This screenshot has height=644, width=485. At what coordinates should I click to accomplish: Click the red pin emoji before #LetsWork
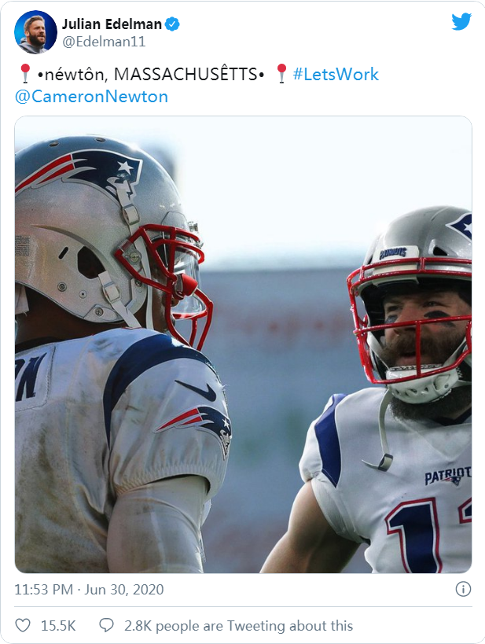point(281,74)
